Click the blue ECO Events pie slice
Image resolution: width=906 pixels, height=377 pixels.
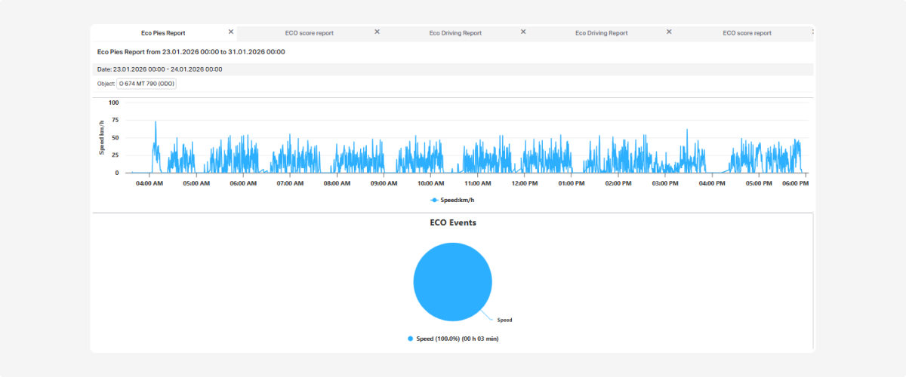tap(452, 282)
